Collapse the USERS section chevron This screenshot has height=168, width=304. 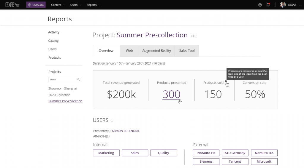112,121
